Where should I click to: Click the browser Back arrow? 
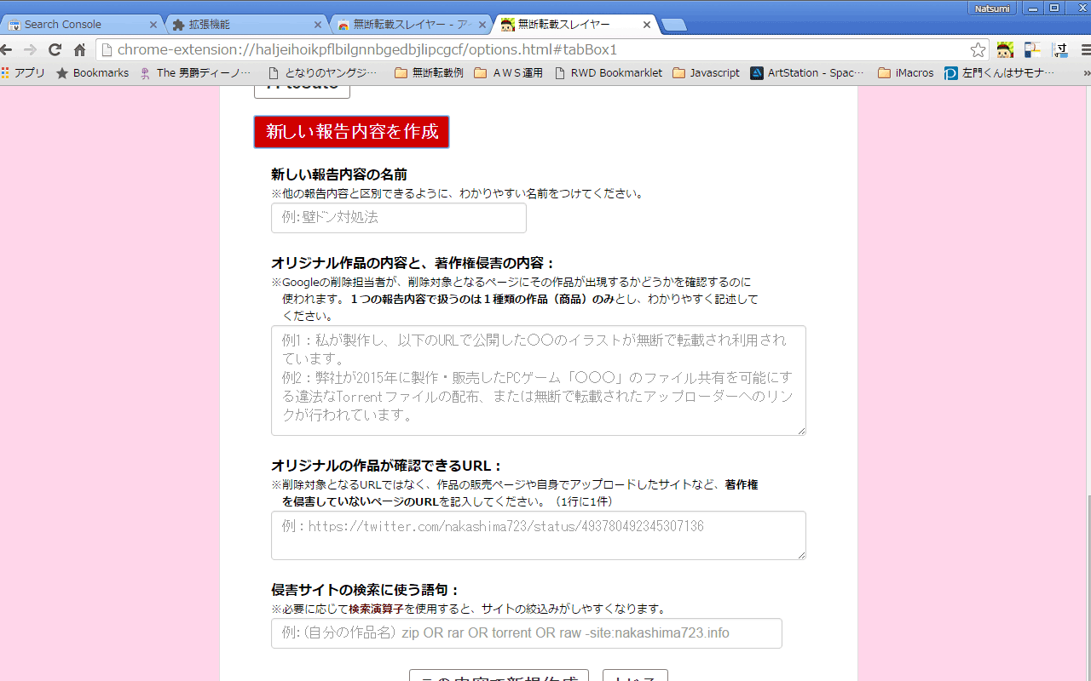[7, 49]
